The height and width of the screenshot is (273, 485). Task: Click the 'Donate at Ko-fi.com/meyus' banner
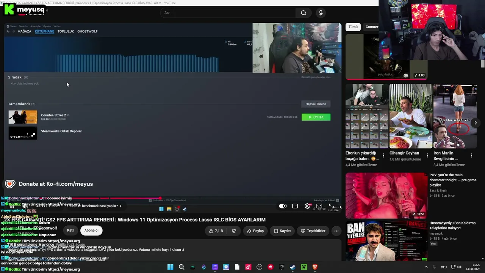[x=49, y=184]
